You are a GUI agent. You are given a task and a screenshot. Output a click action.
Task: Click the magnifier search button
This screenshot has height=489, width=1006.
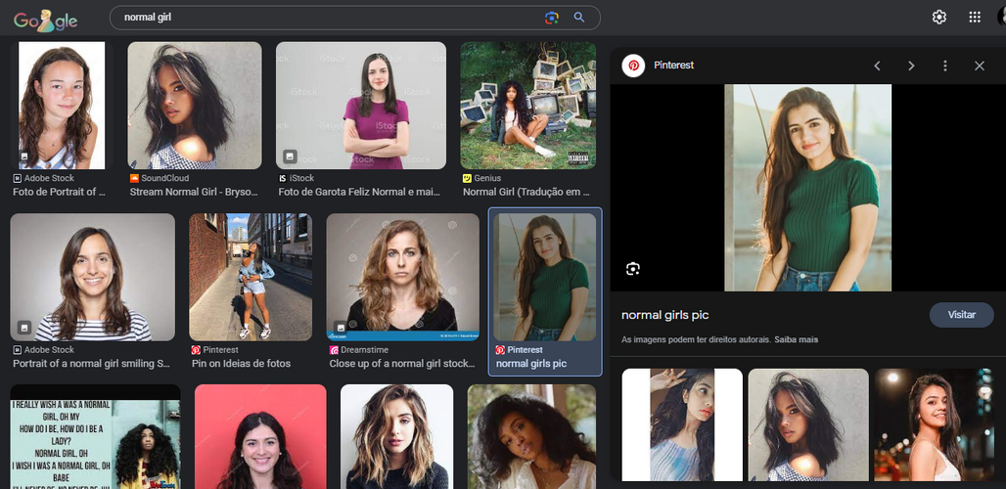pyautogui.click(x=579, y=18)
